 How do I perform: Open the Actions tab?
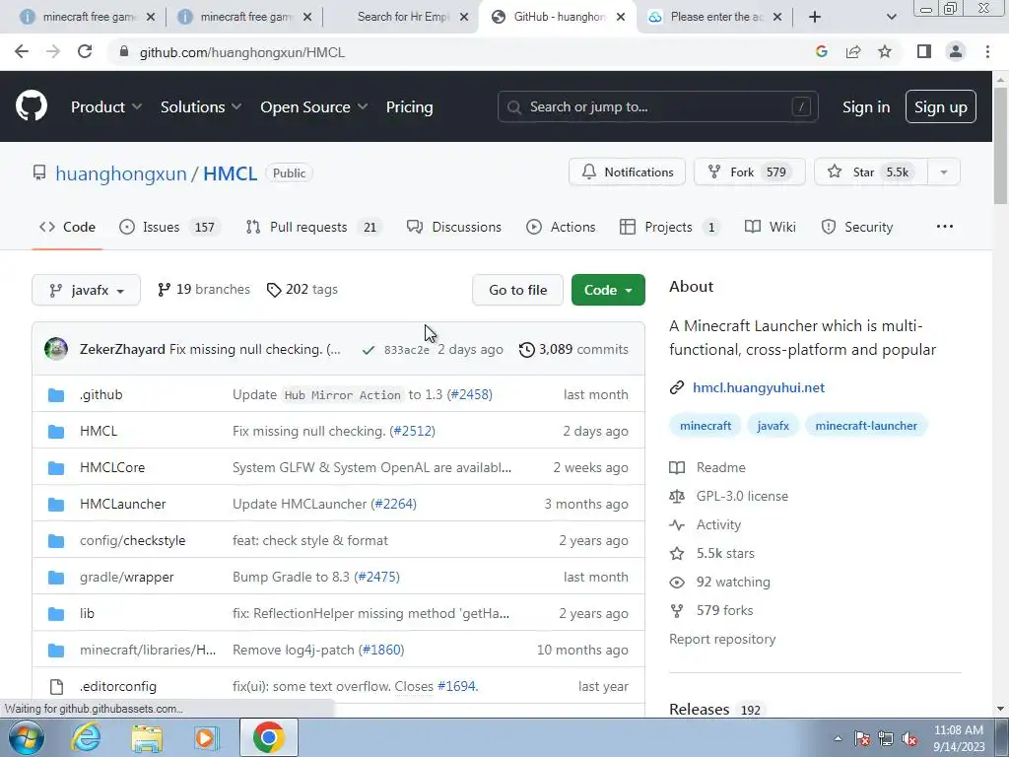tap(561, 228)
